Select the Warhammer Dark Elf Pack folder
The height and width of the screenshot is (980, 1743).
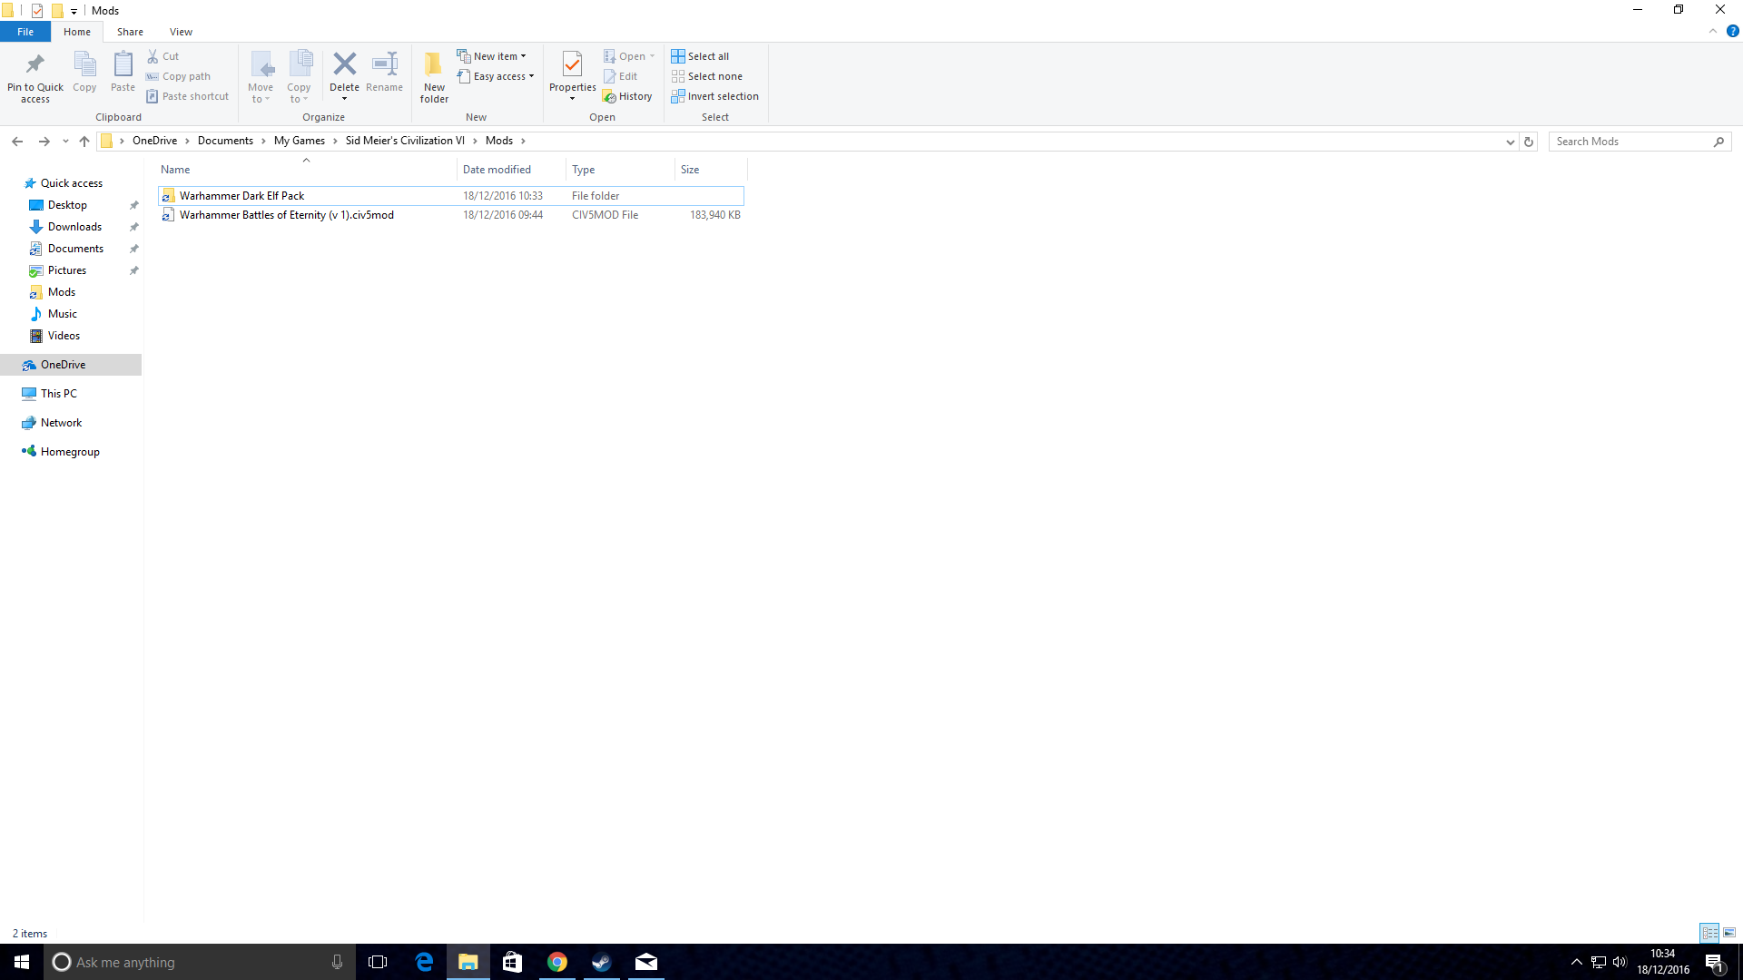pyautogui.click(x=451, y=196)
